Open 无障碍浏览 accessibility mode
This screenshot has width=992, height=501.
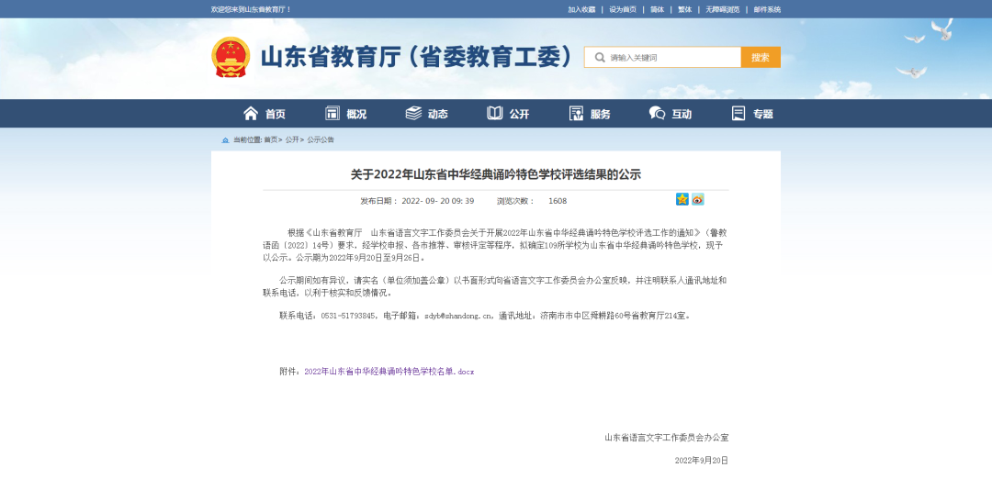(722, 9)
